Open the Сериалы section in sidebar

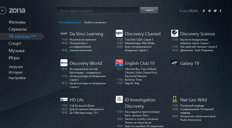pyautogui.click(x=17, y=29)
